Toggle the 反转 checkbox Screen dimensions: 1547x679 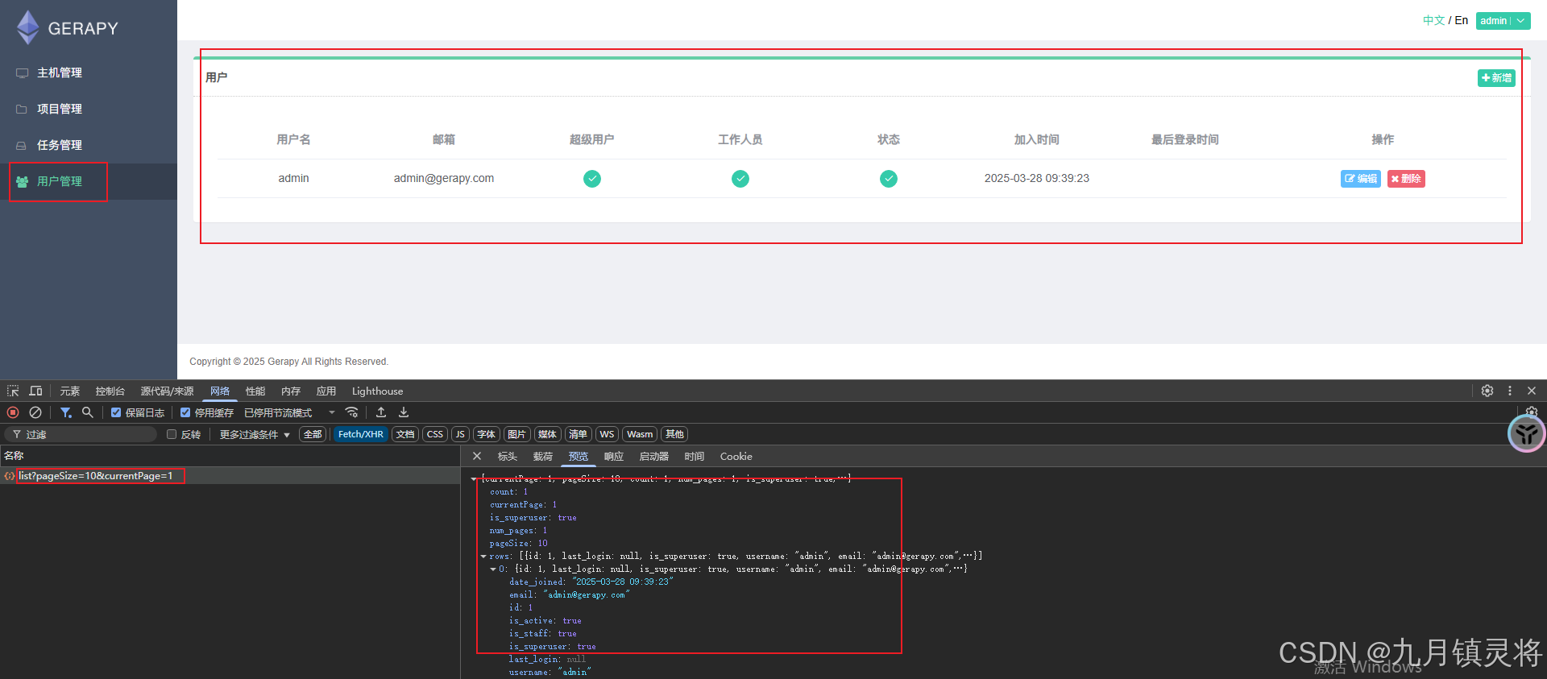[x=172, y=434]
